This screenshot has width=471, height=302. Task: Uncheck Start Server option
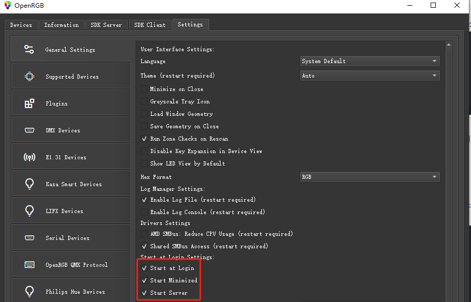tap(144, 293)
